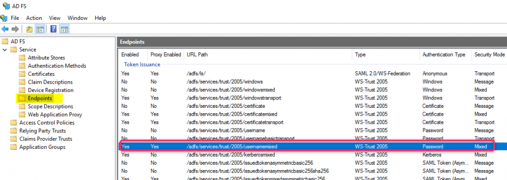
Task: Select Relying Party Trusts node
Action: click(43, 131)
